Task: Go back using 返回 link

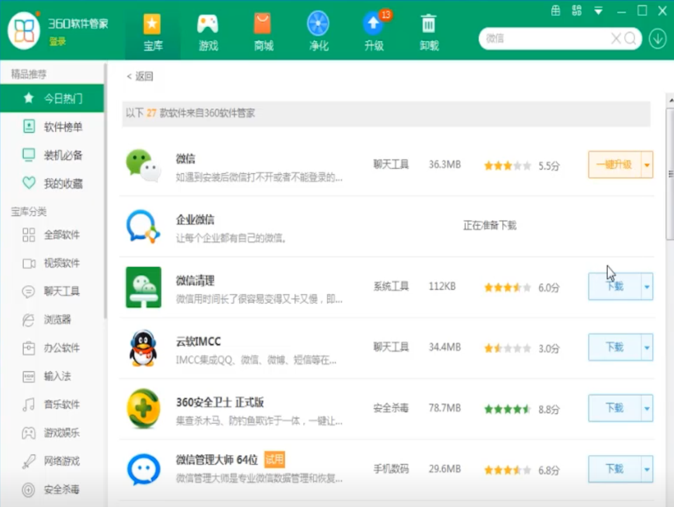Action: pyautogui.click(x=140, y=77)
